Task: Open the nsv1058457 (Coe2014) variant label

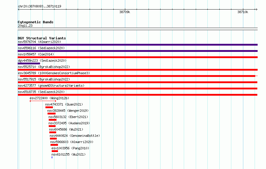Action: [x=36, y=54]
